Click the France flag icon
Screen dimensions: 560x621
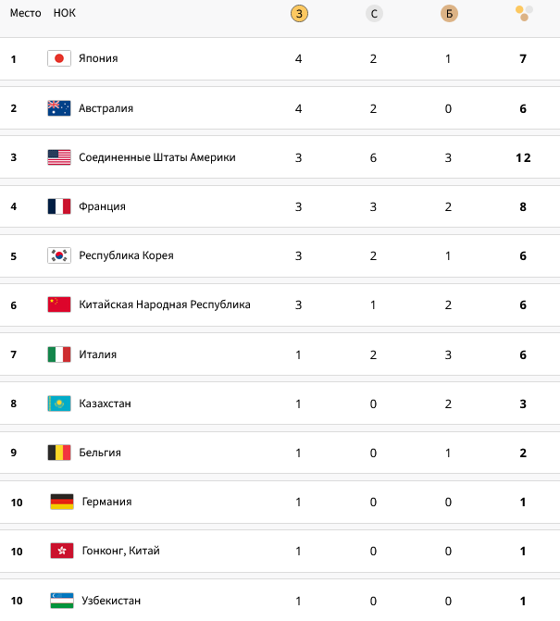click(x=59, y=206)
